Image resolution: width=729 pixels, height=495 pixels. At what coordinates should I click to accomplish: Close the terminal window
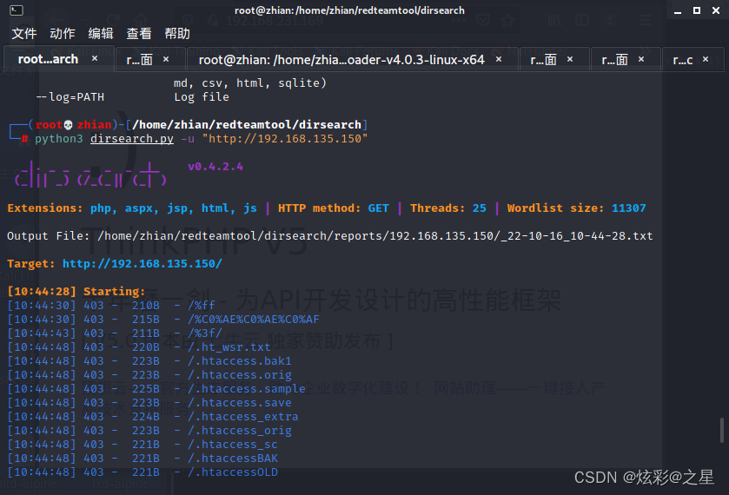[x=716, y=10]
